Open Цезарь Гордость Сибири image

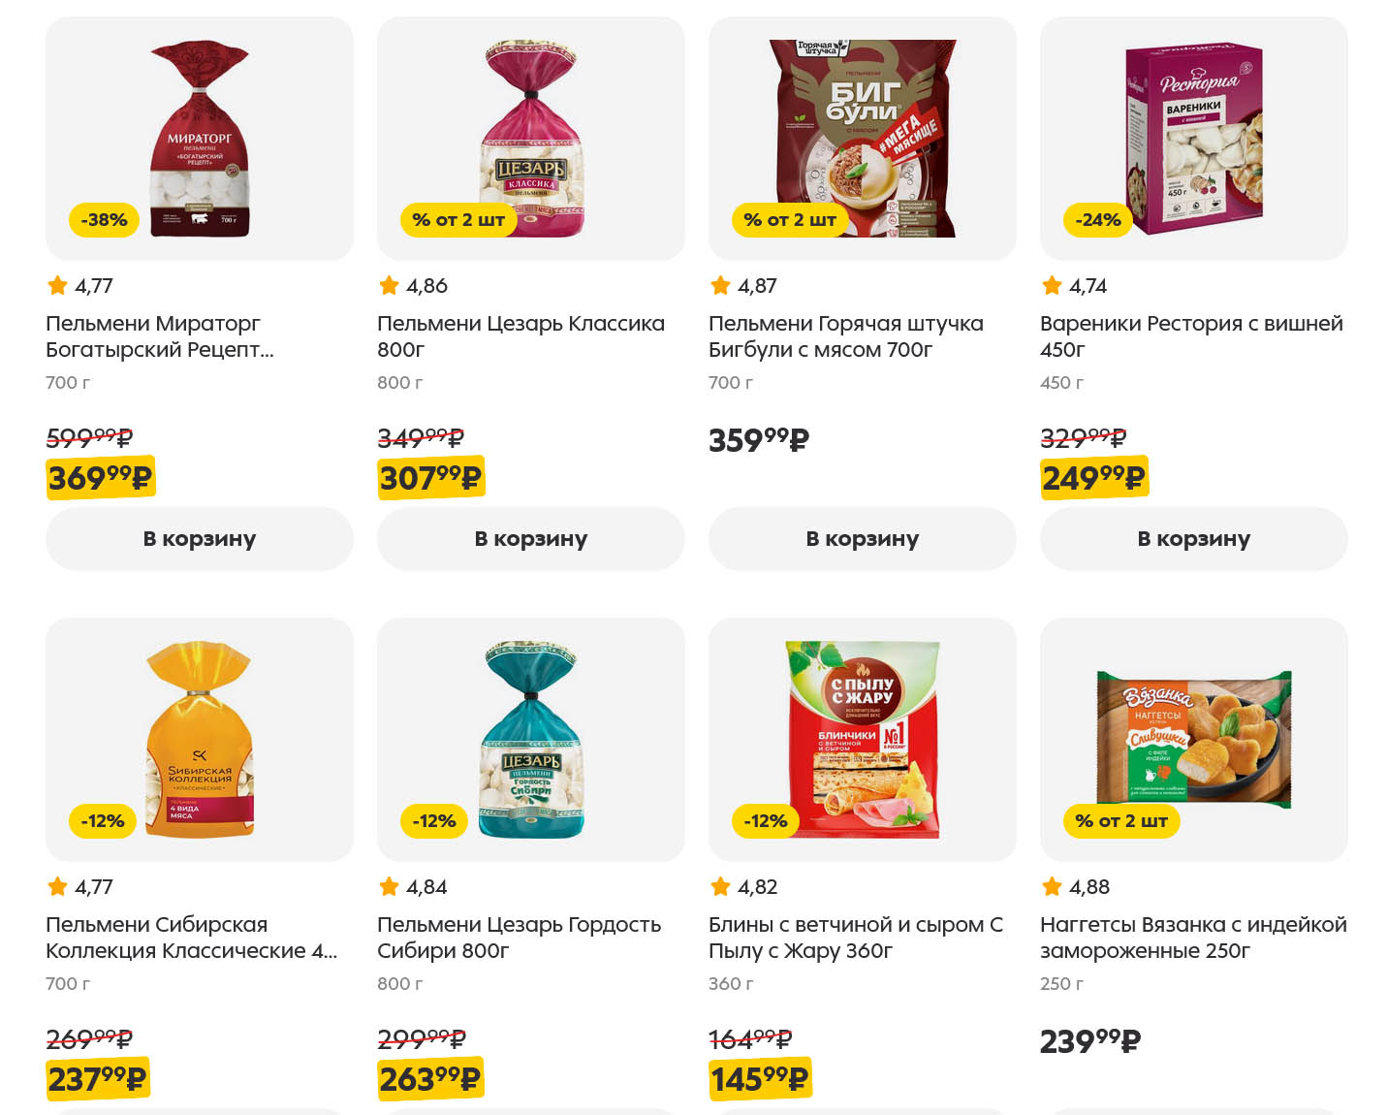(531, 739)
